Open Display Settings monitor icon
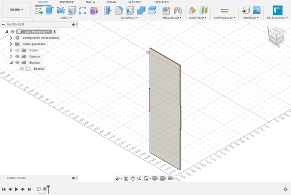The image size is (291, 195). (154, 178)
